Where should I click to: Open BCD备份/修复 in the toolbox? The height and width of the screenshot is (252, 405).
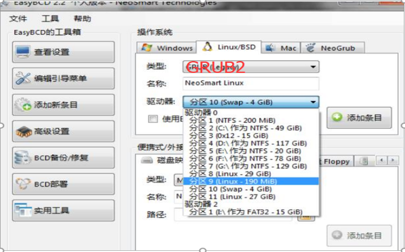click(63, 158)
